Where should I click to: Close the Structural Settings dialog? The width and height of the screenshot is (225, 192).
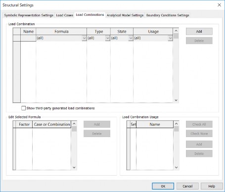219,5
